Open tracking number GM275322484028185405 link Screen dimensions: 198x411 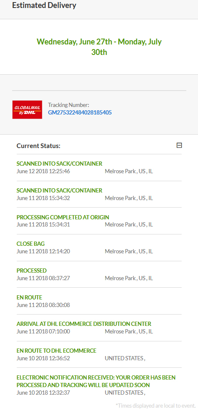click(x=80, y=112)
